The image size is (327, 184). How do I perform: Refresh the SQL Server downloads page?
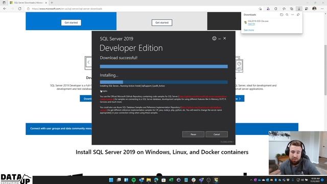click(19, 9)
